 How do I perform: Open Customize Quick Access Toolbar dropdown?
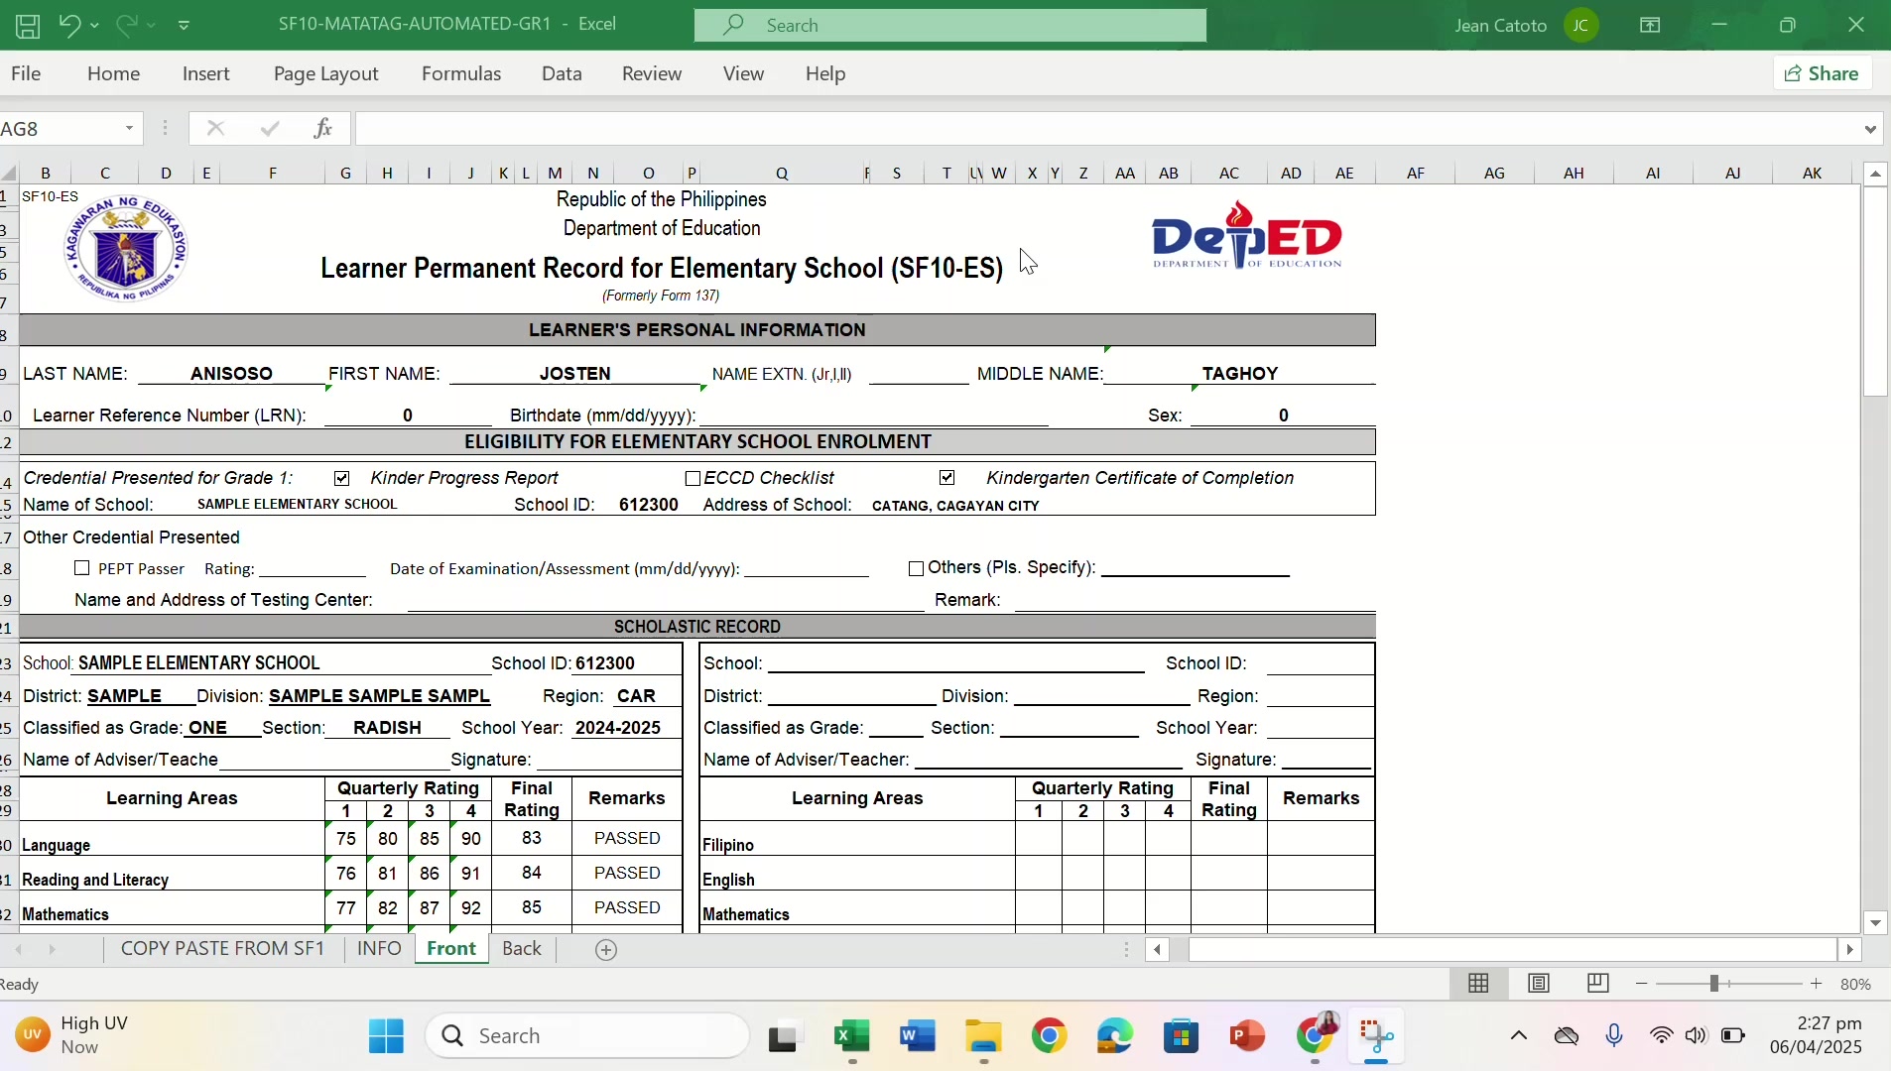[184, 25]
